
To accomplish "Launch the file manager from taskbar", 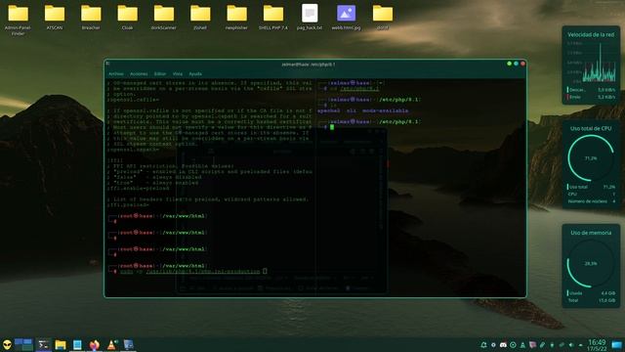I will tap(61, 345).
